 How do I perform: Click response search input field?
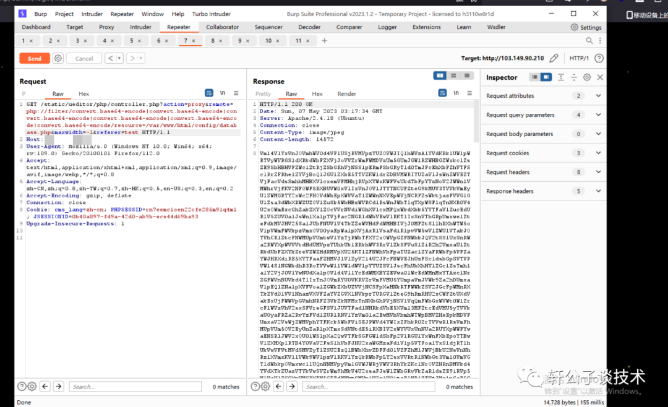[x=369, y=387]
